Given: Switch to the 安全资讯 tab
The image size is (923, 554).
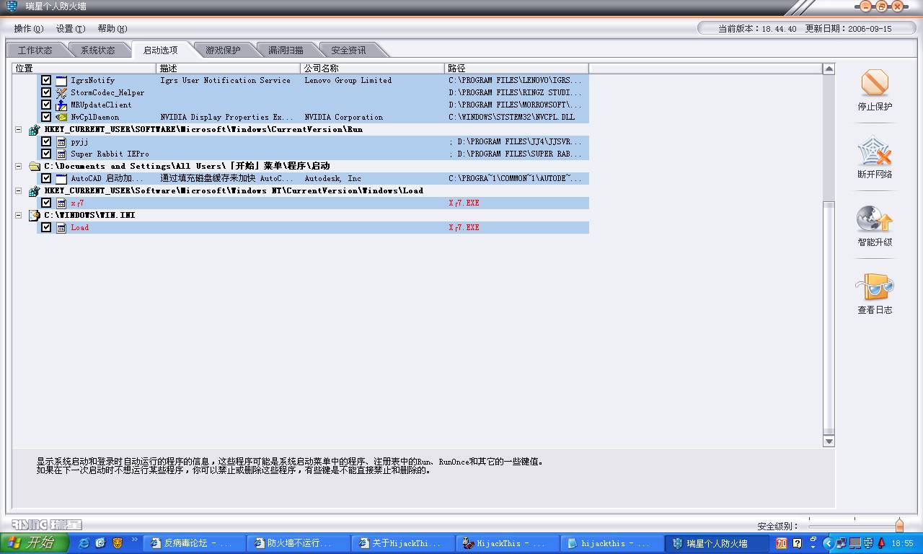Looking at the screenshot, I should [348, 50].
